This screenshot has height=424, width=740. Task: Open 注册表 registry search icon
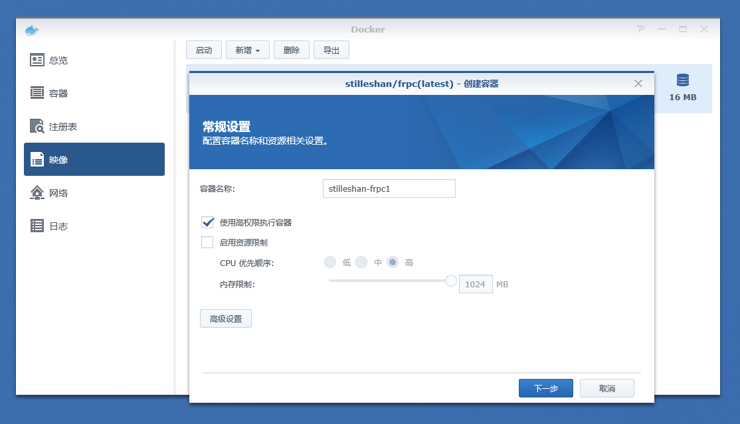(37, 126)
